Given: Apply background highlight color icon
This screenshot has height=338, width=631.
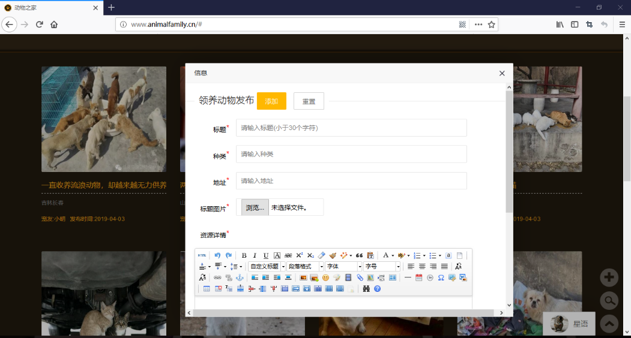Looking at the screenshot, I should [401, 255].
